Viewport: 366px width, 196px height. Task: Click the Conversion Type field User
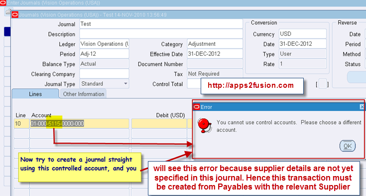(303, 54)
